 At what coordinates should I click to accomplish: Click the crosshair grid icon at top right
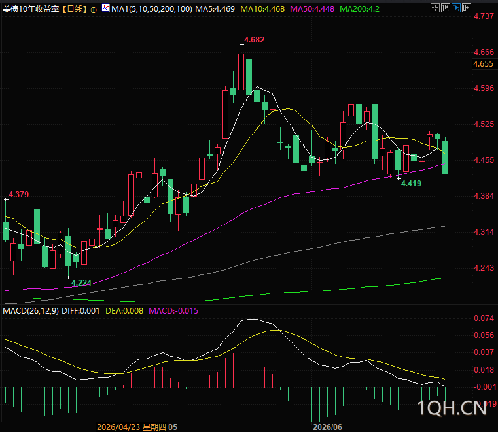435,8
